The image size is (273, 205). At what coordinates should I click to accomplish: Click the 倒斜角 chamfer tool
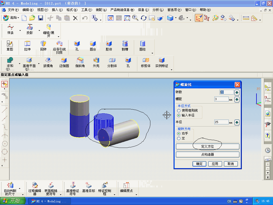80,62
